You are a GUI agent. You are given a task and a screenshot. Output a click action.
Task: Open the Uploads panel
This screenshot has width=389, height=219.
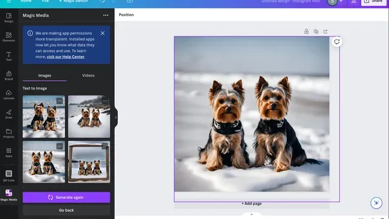pos(9,95)
